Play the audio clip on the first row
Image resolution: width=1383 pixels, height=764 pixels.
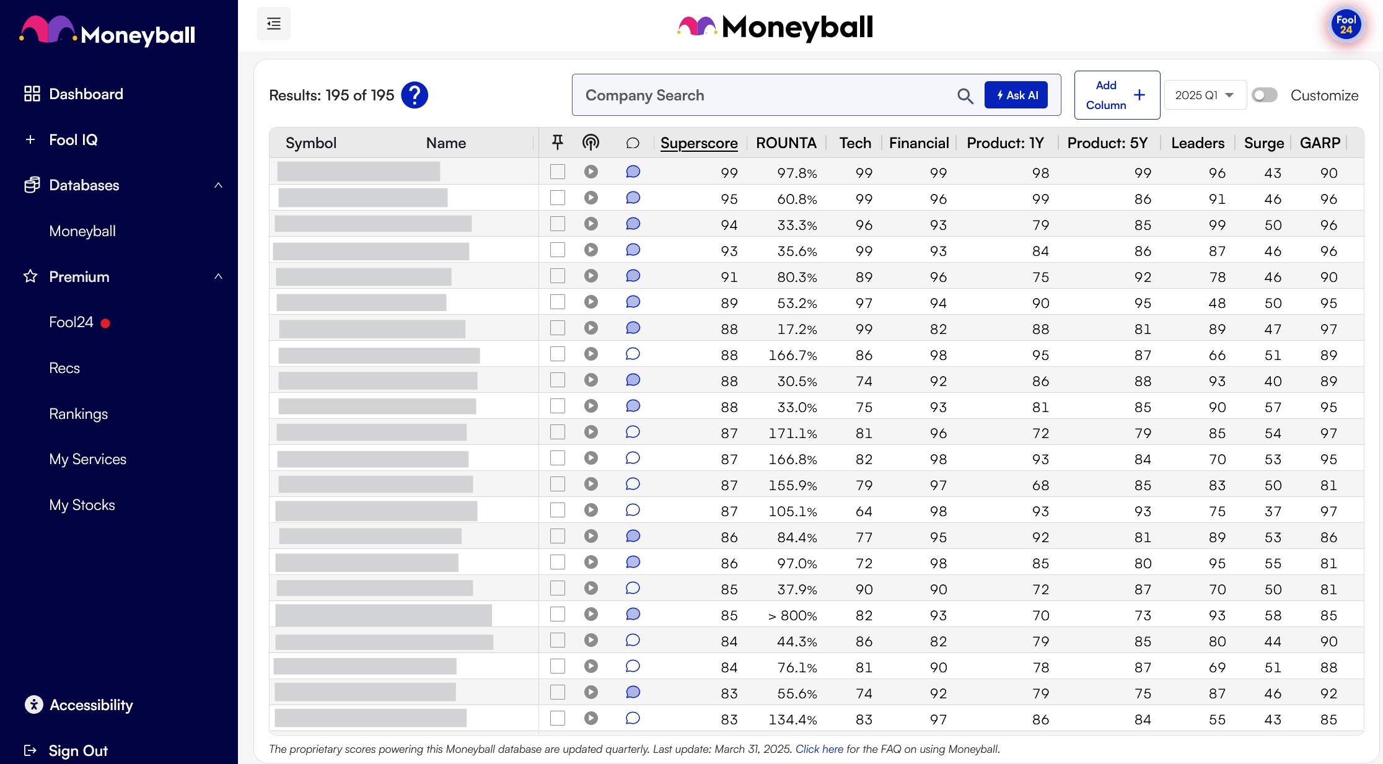click(591, 172)
